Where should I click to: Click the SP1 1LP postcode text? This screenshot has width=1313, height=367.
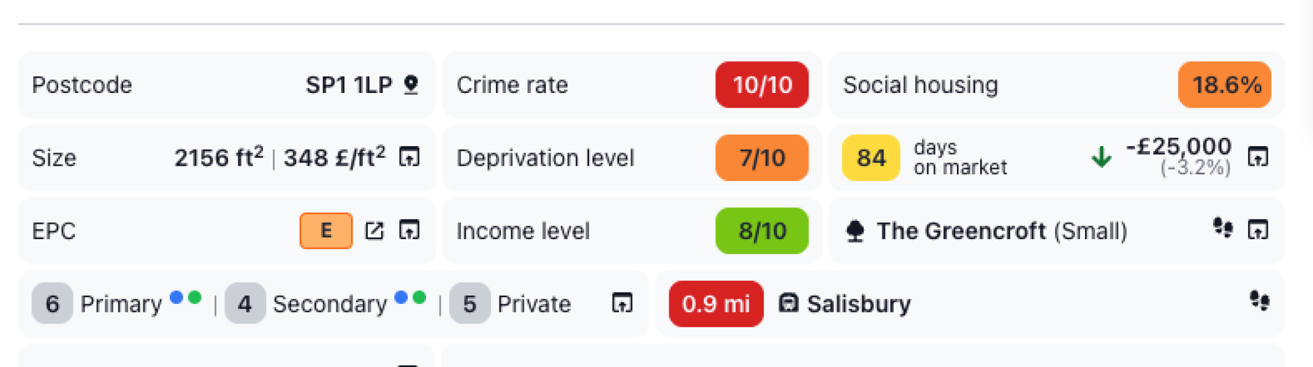tap(349, 85)
